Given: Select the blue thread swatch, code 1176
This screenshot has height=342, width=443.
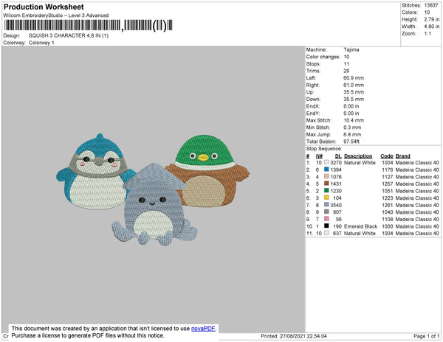Looking at the screenshot, I should point(326,170).
